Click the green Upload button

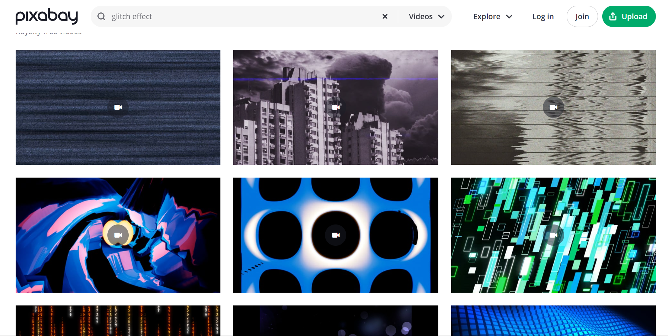(x=629, y=16)
